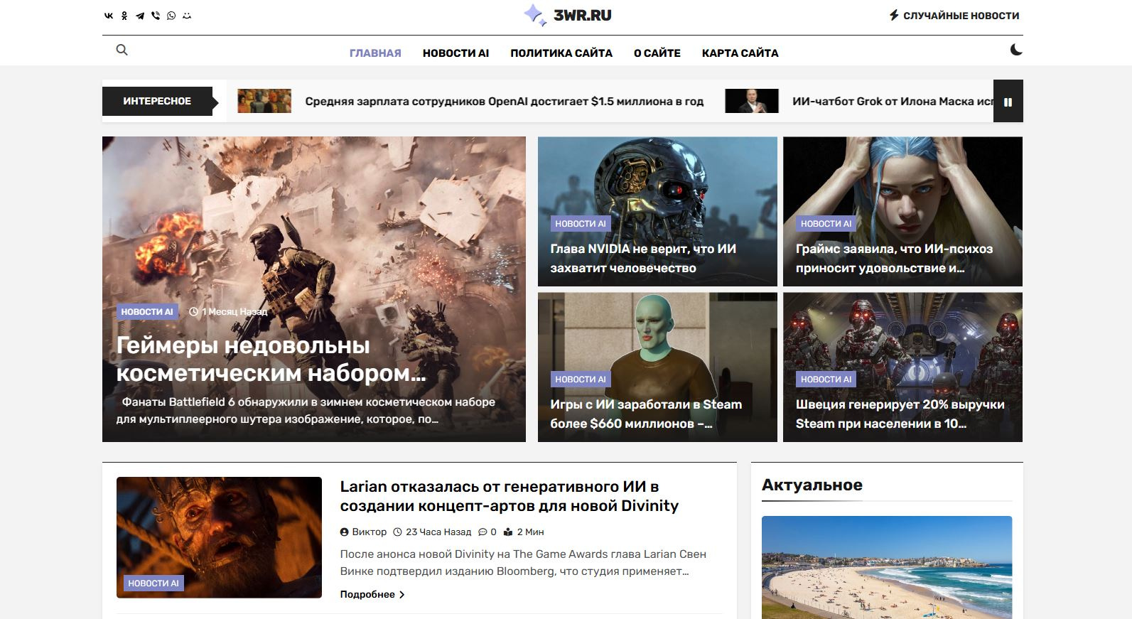Open Швеция генерирует 20% выручки headline

coord(900,414)
